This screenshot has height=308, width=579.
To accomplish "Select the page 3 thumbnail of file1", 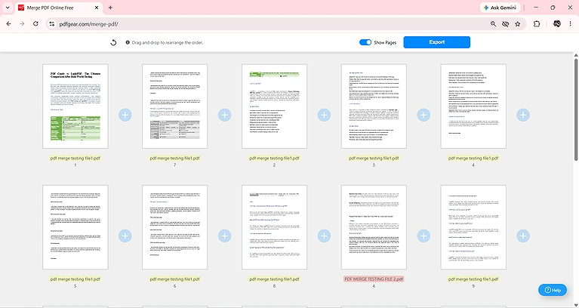I will pos(374,106).
